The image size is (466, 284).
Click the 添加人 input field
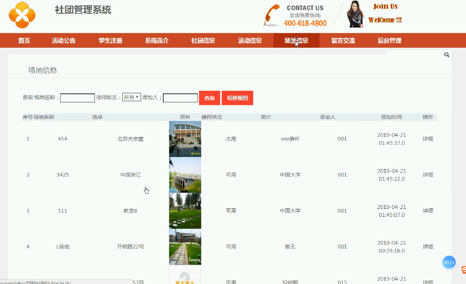click(x=180, y=98)
